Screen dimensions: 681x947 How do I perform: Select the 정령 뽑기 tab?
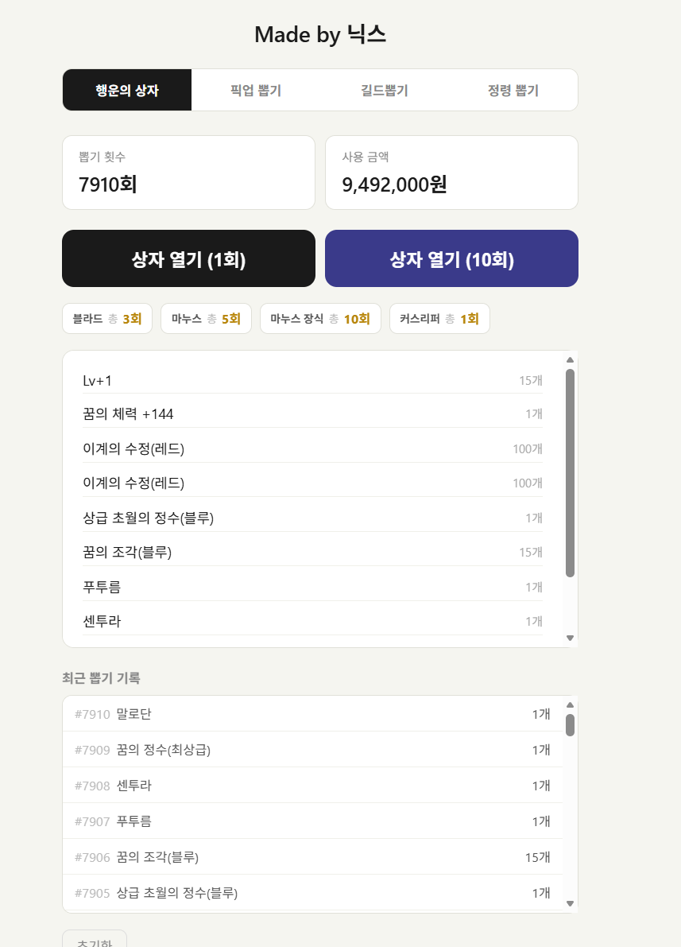pyautogui.click(x=513, y=91)
